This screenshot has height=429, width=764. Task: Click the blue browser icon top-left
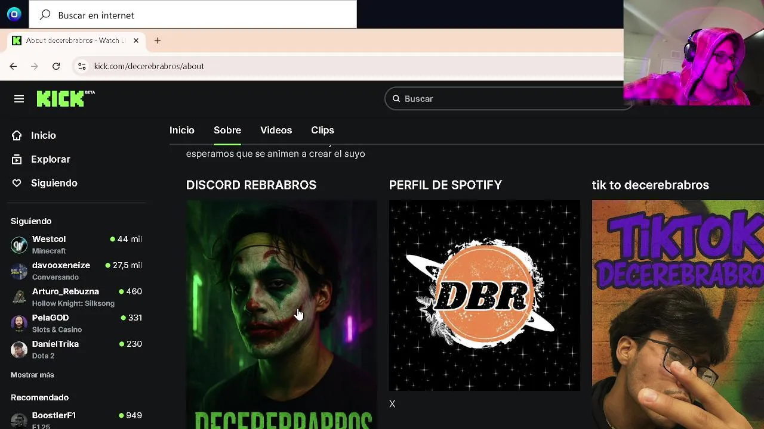point(14,14)
